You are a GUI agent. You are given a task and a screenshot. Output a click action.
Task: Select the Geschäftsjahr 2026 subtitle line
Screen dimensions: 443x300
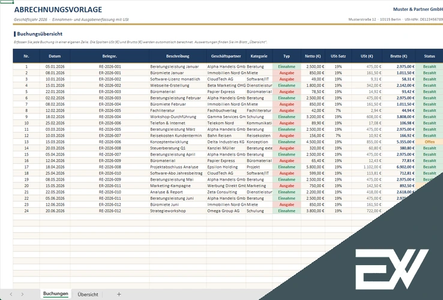[x=71, y=19]
